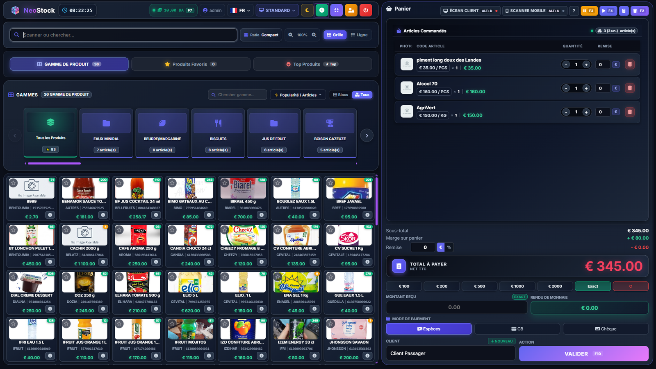Click the purple fullscreen collapse icon

click(x=336, y=10)
